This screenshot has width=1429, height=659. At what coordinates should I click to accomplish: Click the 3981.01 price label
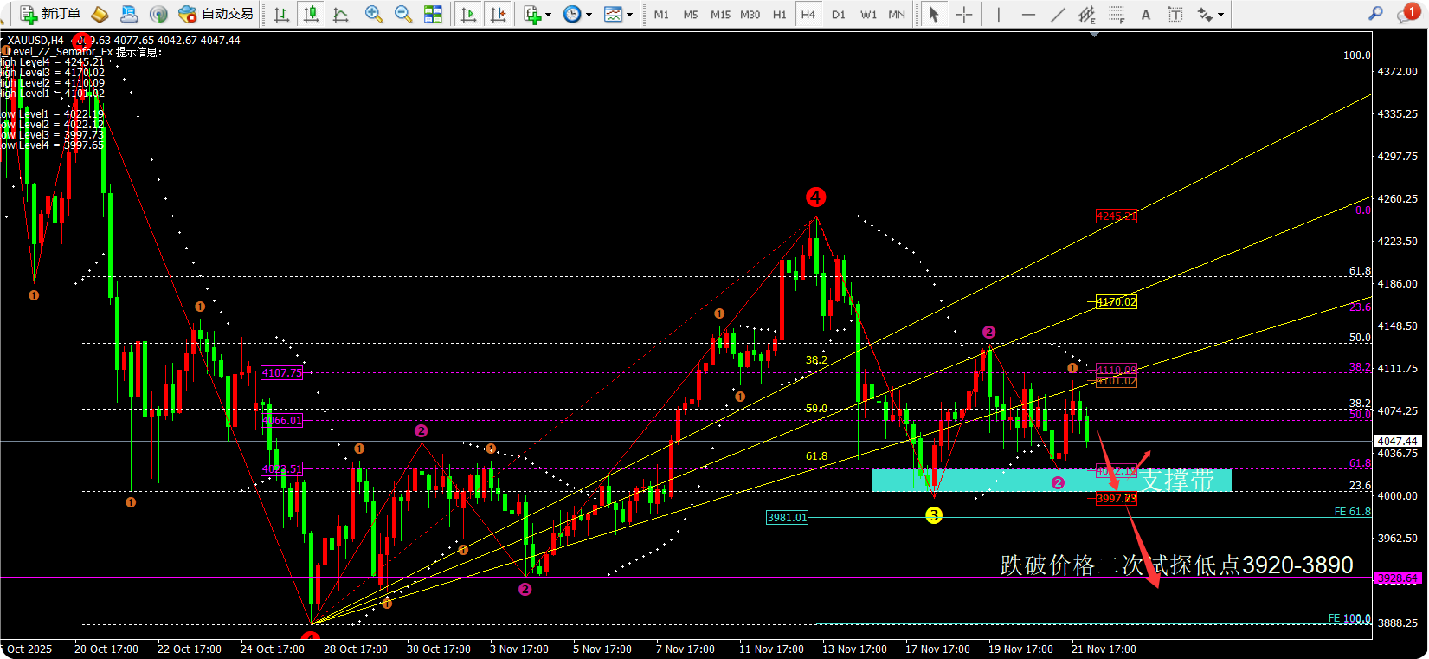tap(787, 518)
